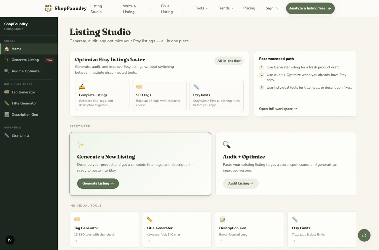Open Etsy Limits via the sidebar ruler icon
This screenshot has width=379, height=250.
(x=7, y=135)
